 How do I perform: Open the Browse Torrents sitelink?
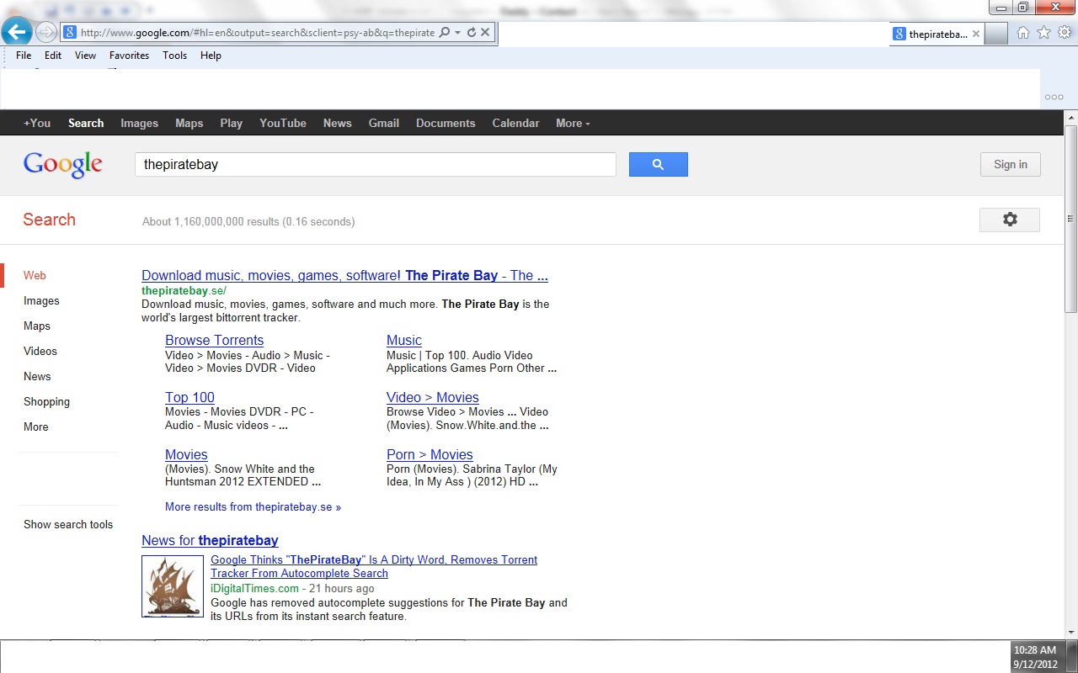pos(214,340)
